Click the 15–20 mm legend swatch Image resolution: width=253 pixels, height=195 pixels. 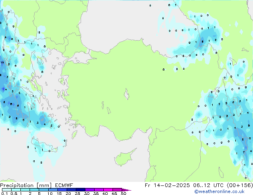point(62,190)
